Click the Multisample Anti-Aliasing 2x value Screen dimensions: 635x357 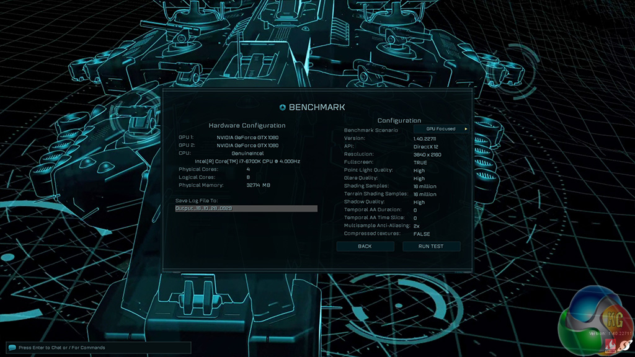coord(416,226)
